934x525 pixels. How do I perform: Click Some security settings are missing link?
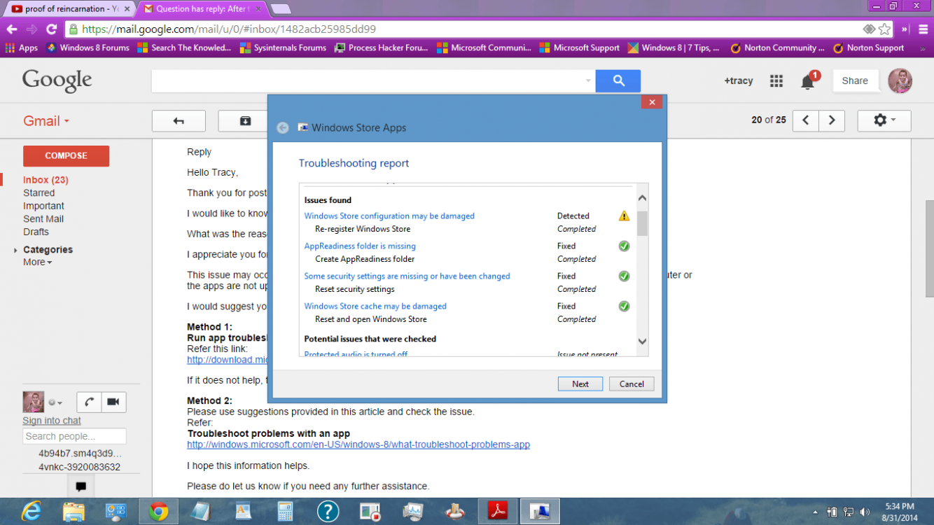click(407, 276)
